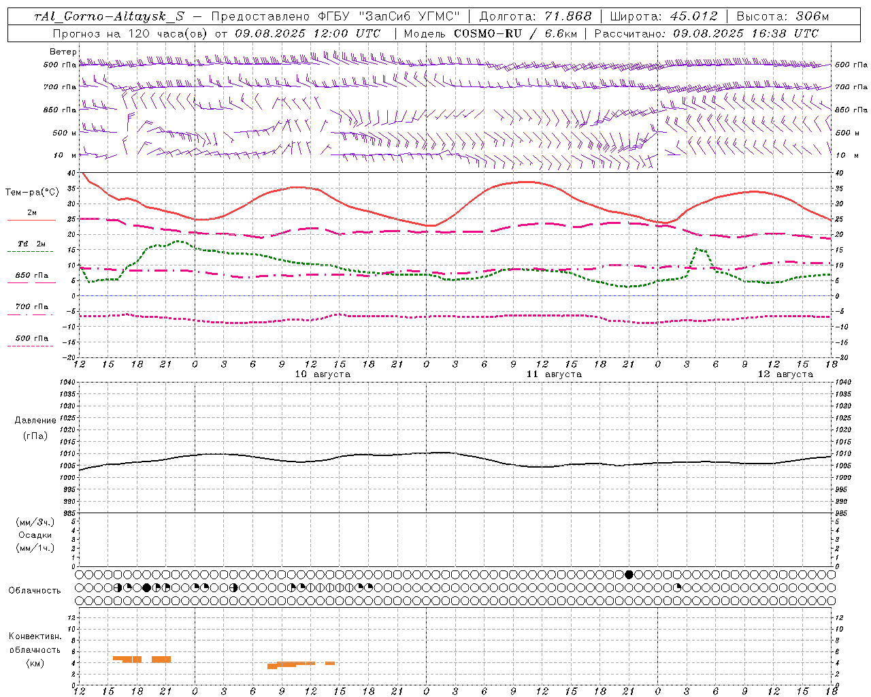Click the Давление pressure label
This screenshot has width=871, height=697.
[35, 421]
